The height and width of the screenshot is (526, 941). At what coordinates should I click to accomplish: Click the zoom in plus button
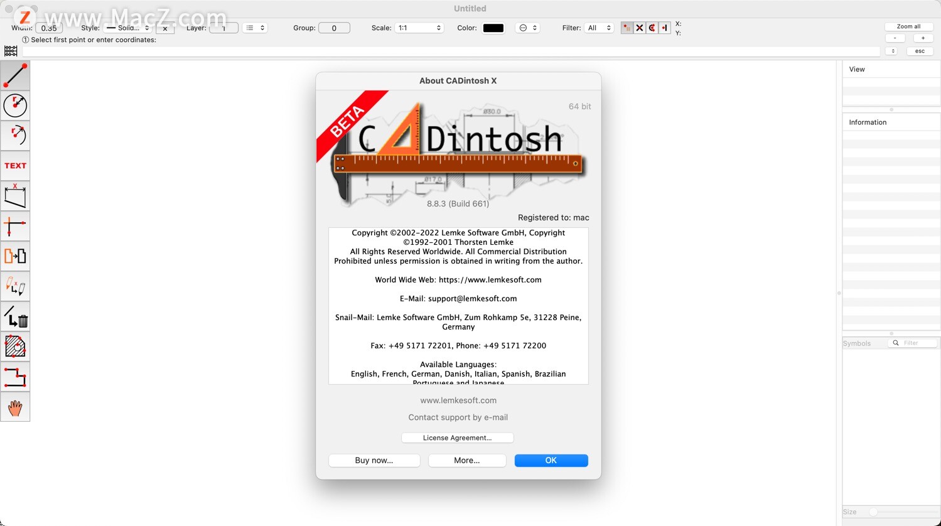[x=923, y=38]
